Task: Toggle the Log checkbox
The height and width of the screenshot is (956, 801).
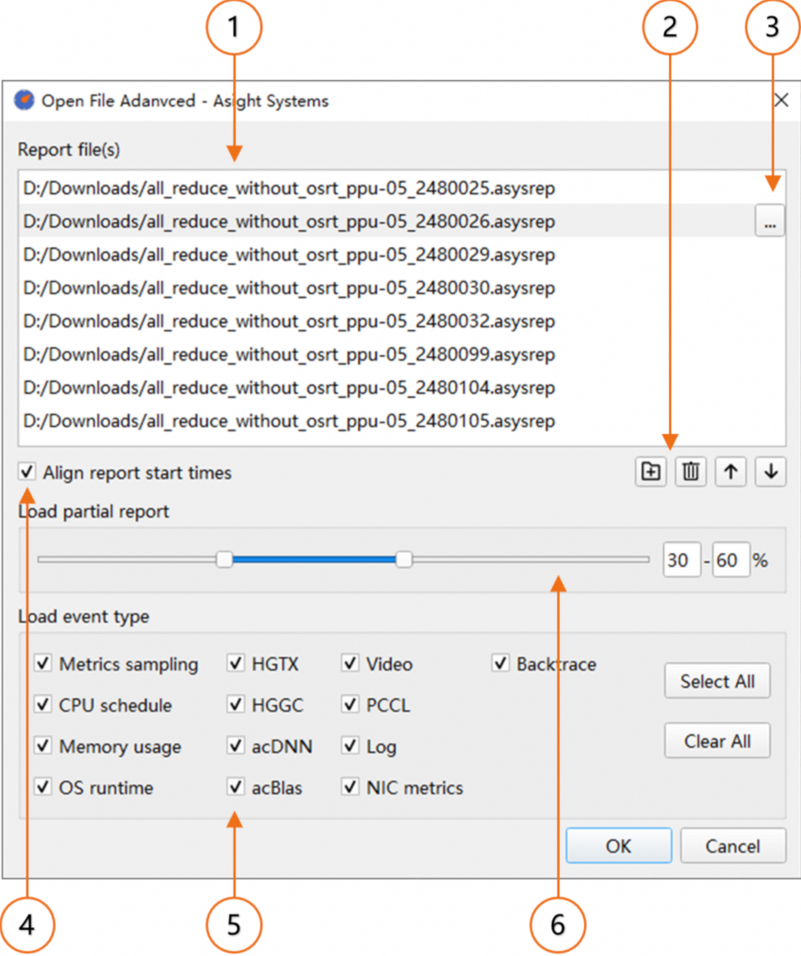Action: tap(350, 745)
